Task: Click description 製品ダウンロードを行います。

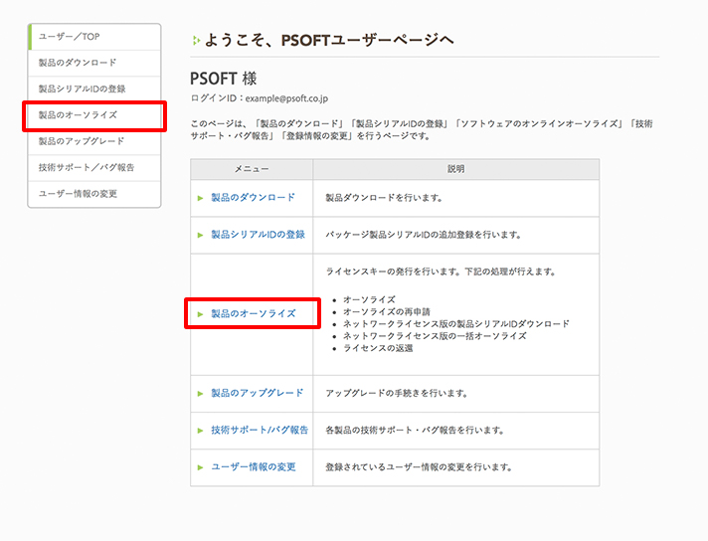Action: [384, 198]
